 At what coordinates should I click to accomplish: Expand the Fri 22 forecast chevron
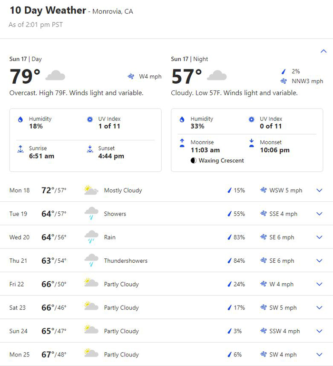click(319, 284)
